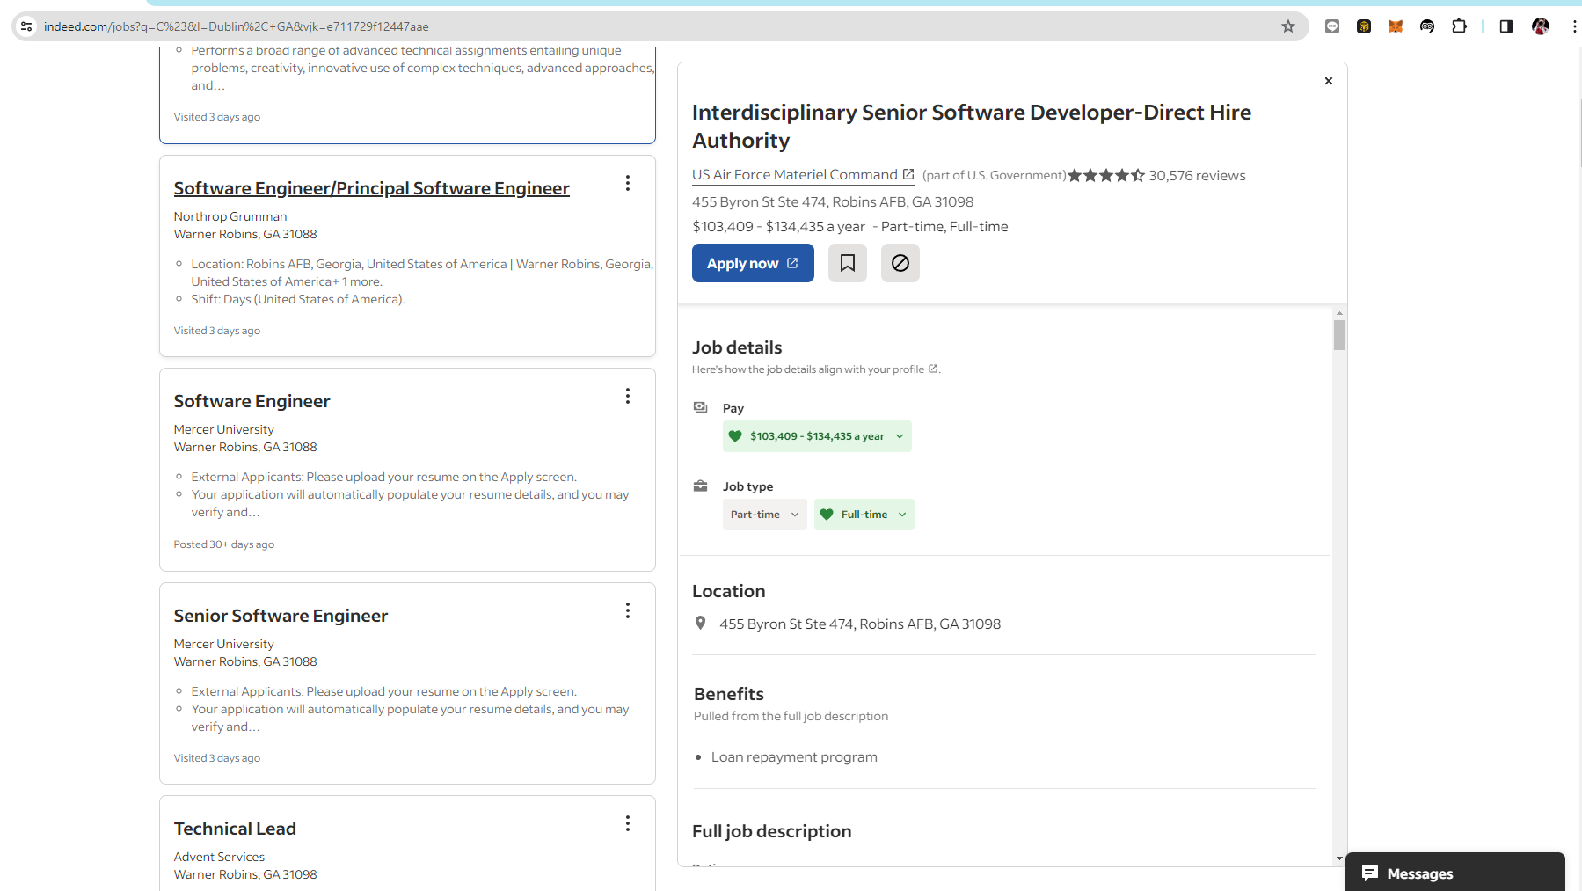This screenshot has width=1582, height=891.
Task: Open the Chrome profile avatar
Action: 1541,26
